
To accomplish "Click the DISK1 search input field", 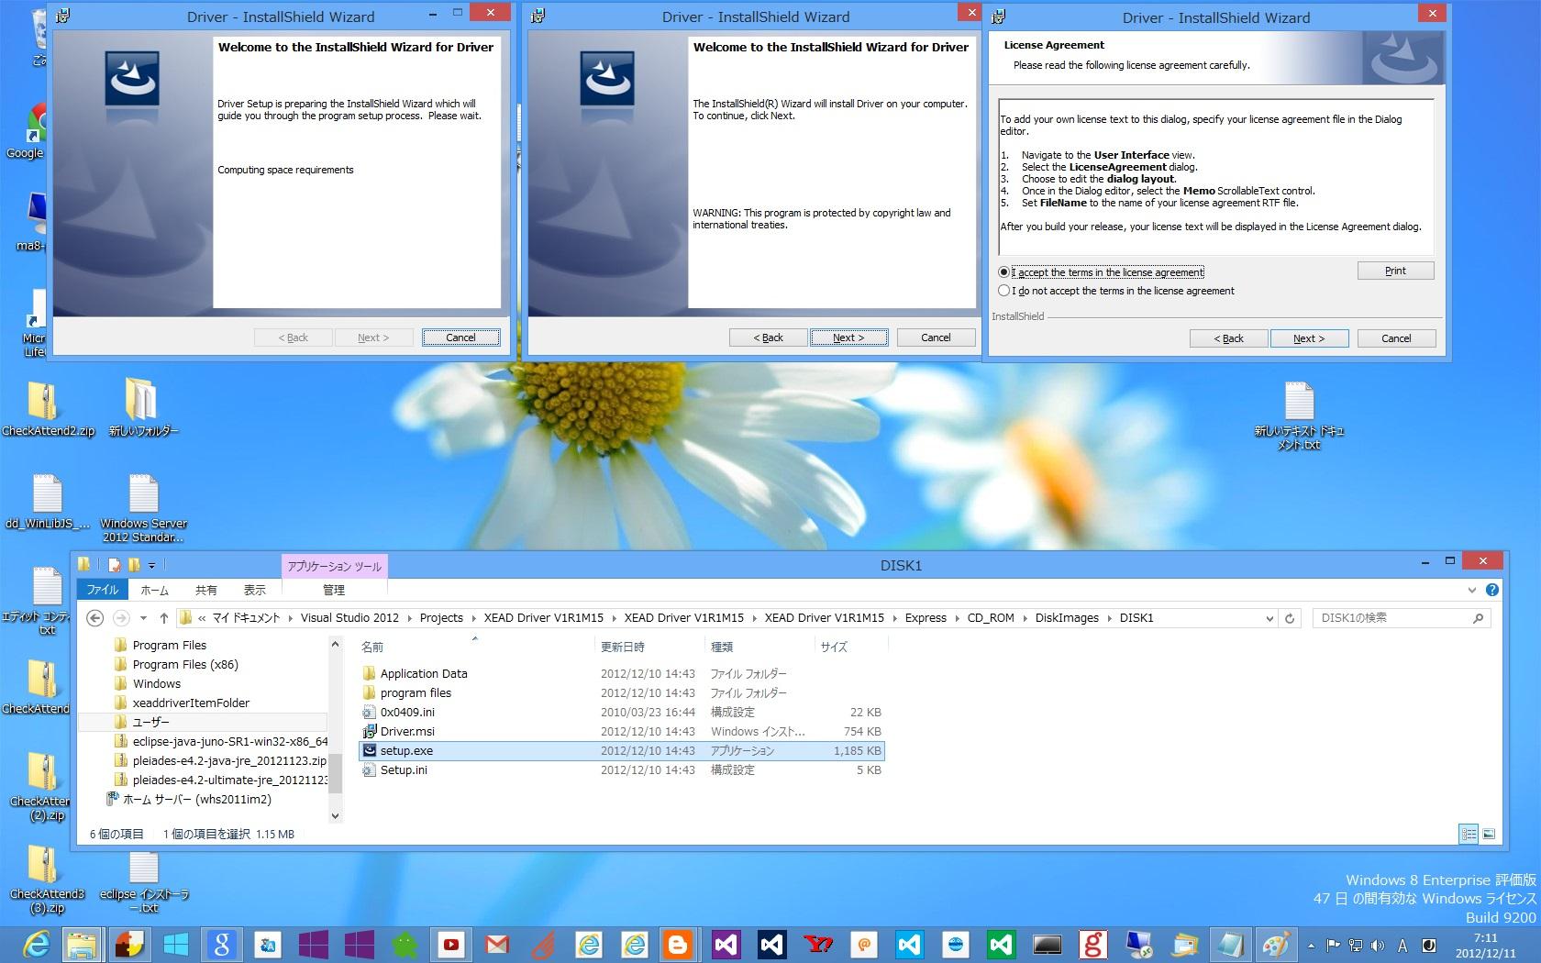I will (1392, 618).
